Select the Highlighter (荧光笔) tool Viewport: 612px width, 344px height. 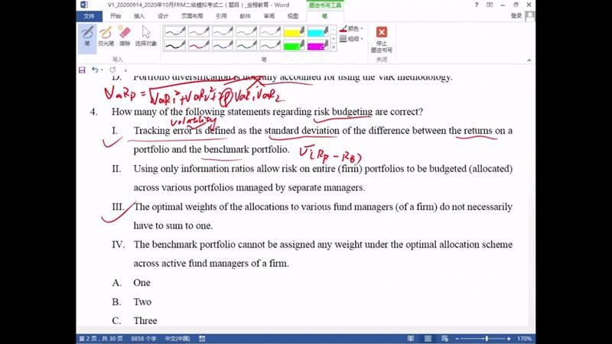(106, 36)
